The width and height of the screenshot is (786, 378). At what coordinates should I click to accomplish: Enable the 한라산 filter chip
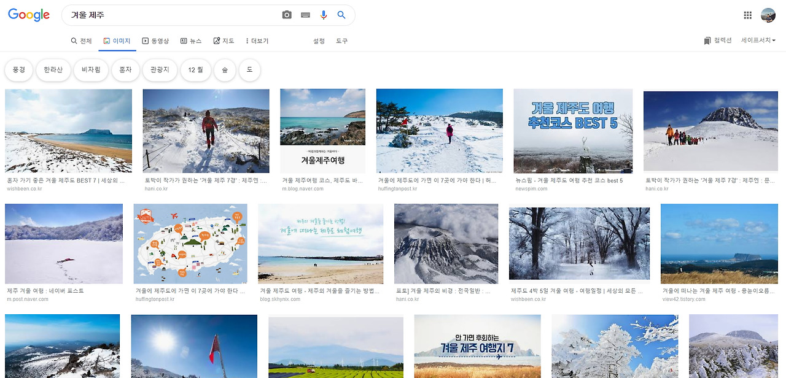point(55,69)
